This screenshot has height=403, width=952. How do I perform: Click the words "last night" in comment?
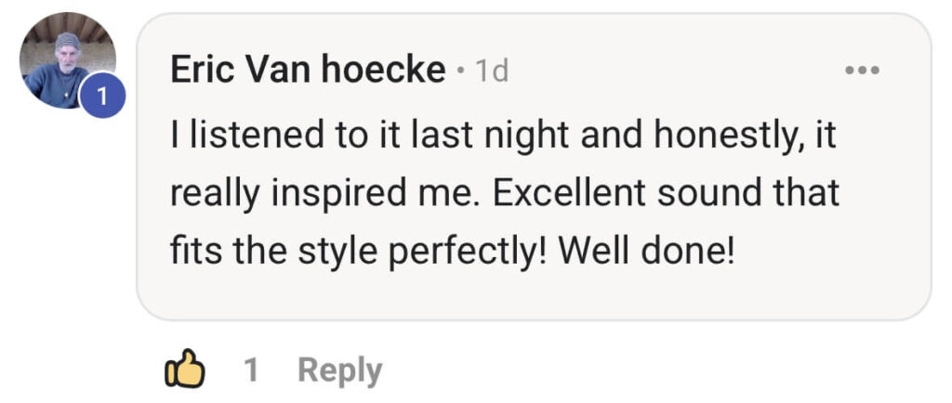(x=495, y=136)
